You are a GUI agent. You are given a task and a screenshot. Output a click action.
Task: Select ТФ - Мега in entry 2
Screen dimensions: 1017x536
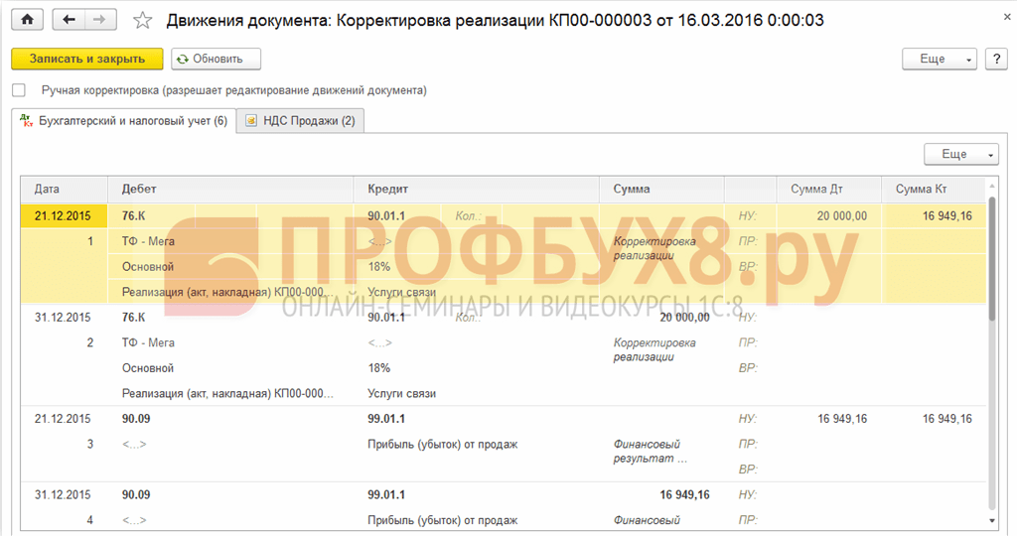pos(148,342)
